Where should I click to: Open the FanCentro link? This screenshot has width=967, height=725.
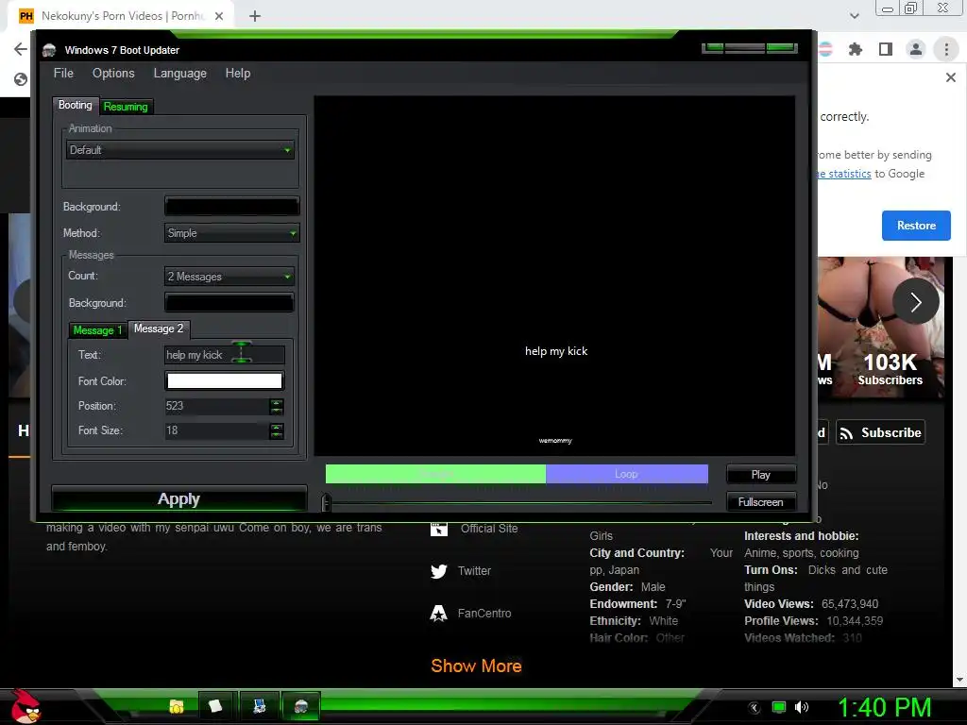[x=484, y=614]
